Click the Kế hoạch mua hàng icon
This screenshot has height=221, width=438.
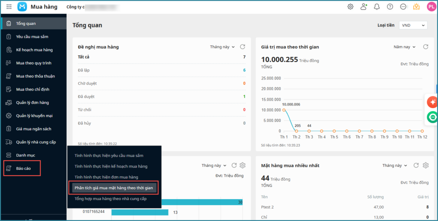pyautogui.click(x=9, y=50)
